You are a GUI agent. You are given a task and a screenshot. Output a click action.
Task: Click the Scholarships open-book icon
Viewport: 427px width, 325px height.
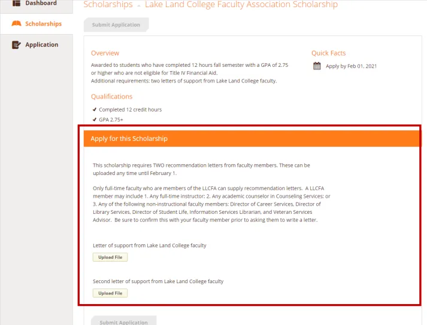[x=16, y=24]
